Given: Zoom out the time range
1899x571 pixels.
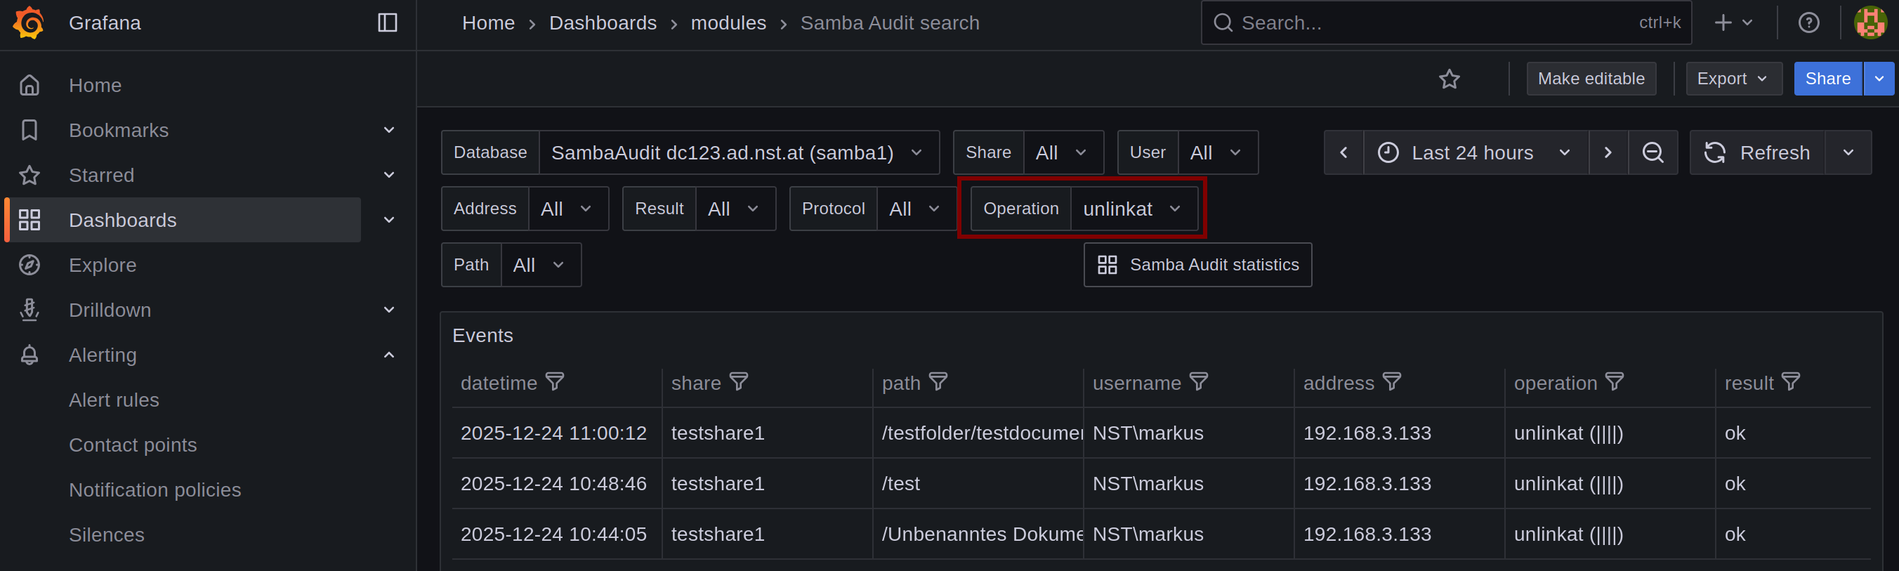Looking at the screenshot, I should pyautogui.click(x=1652, y=152).
